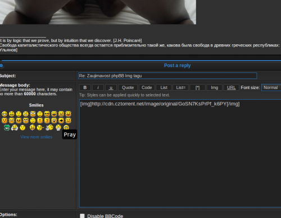This screenshot has height=218, width=281.
Task: Insert the Idea lightbulb smiley
Action: [54, 120]
